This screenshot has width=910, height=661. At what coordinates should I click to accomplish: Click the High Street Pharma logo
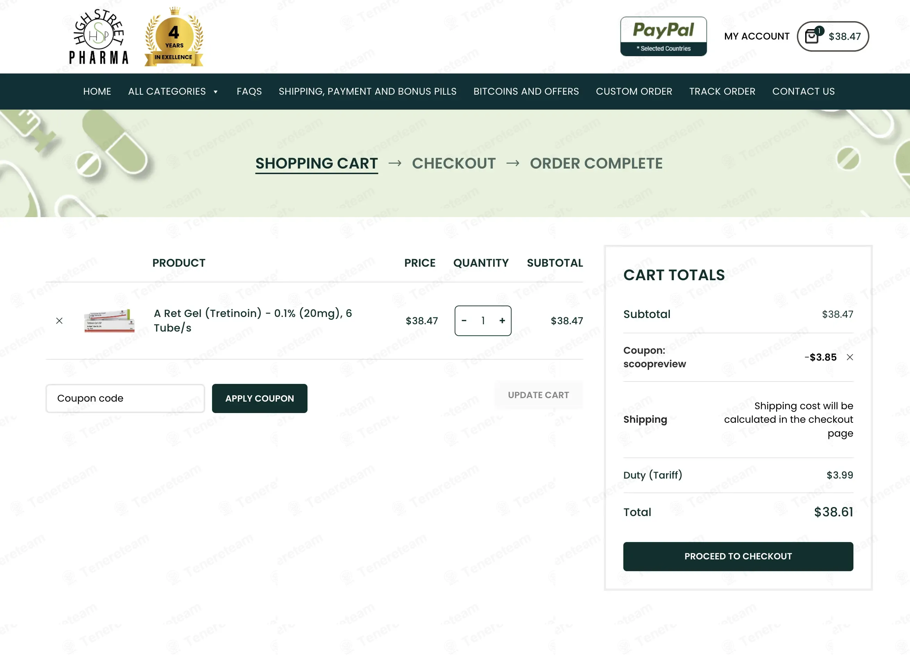click(x=99, y=37)
